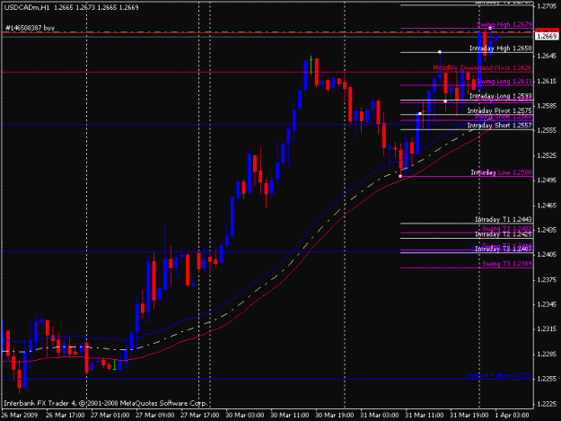
Task: Click the 1.2465 price scale value
Action: pyautogui.click(x=547, y=206)
